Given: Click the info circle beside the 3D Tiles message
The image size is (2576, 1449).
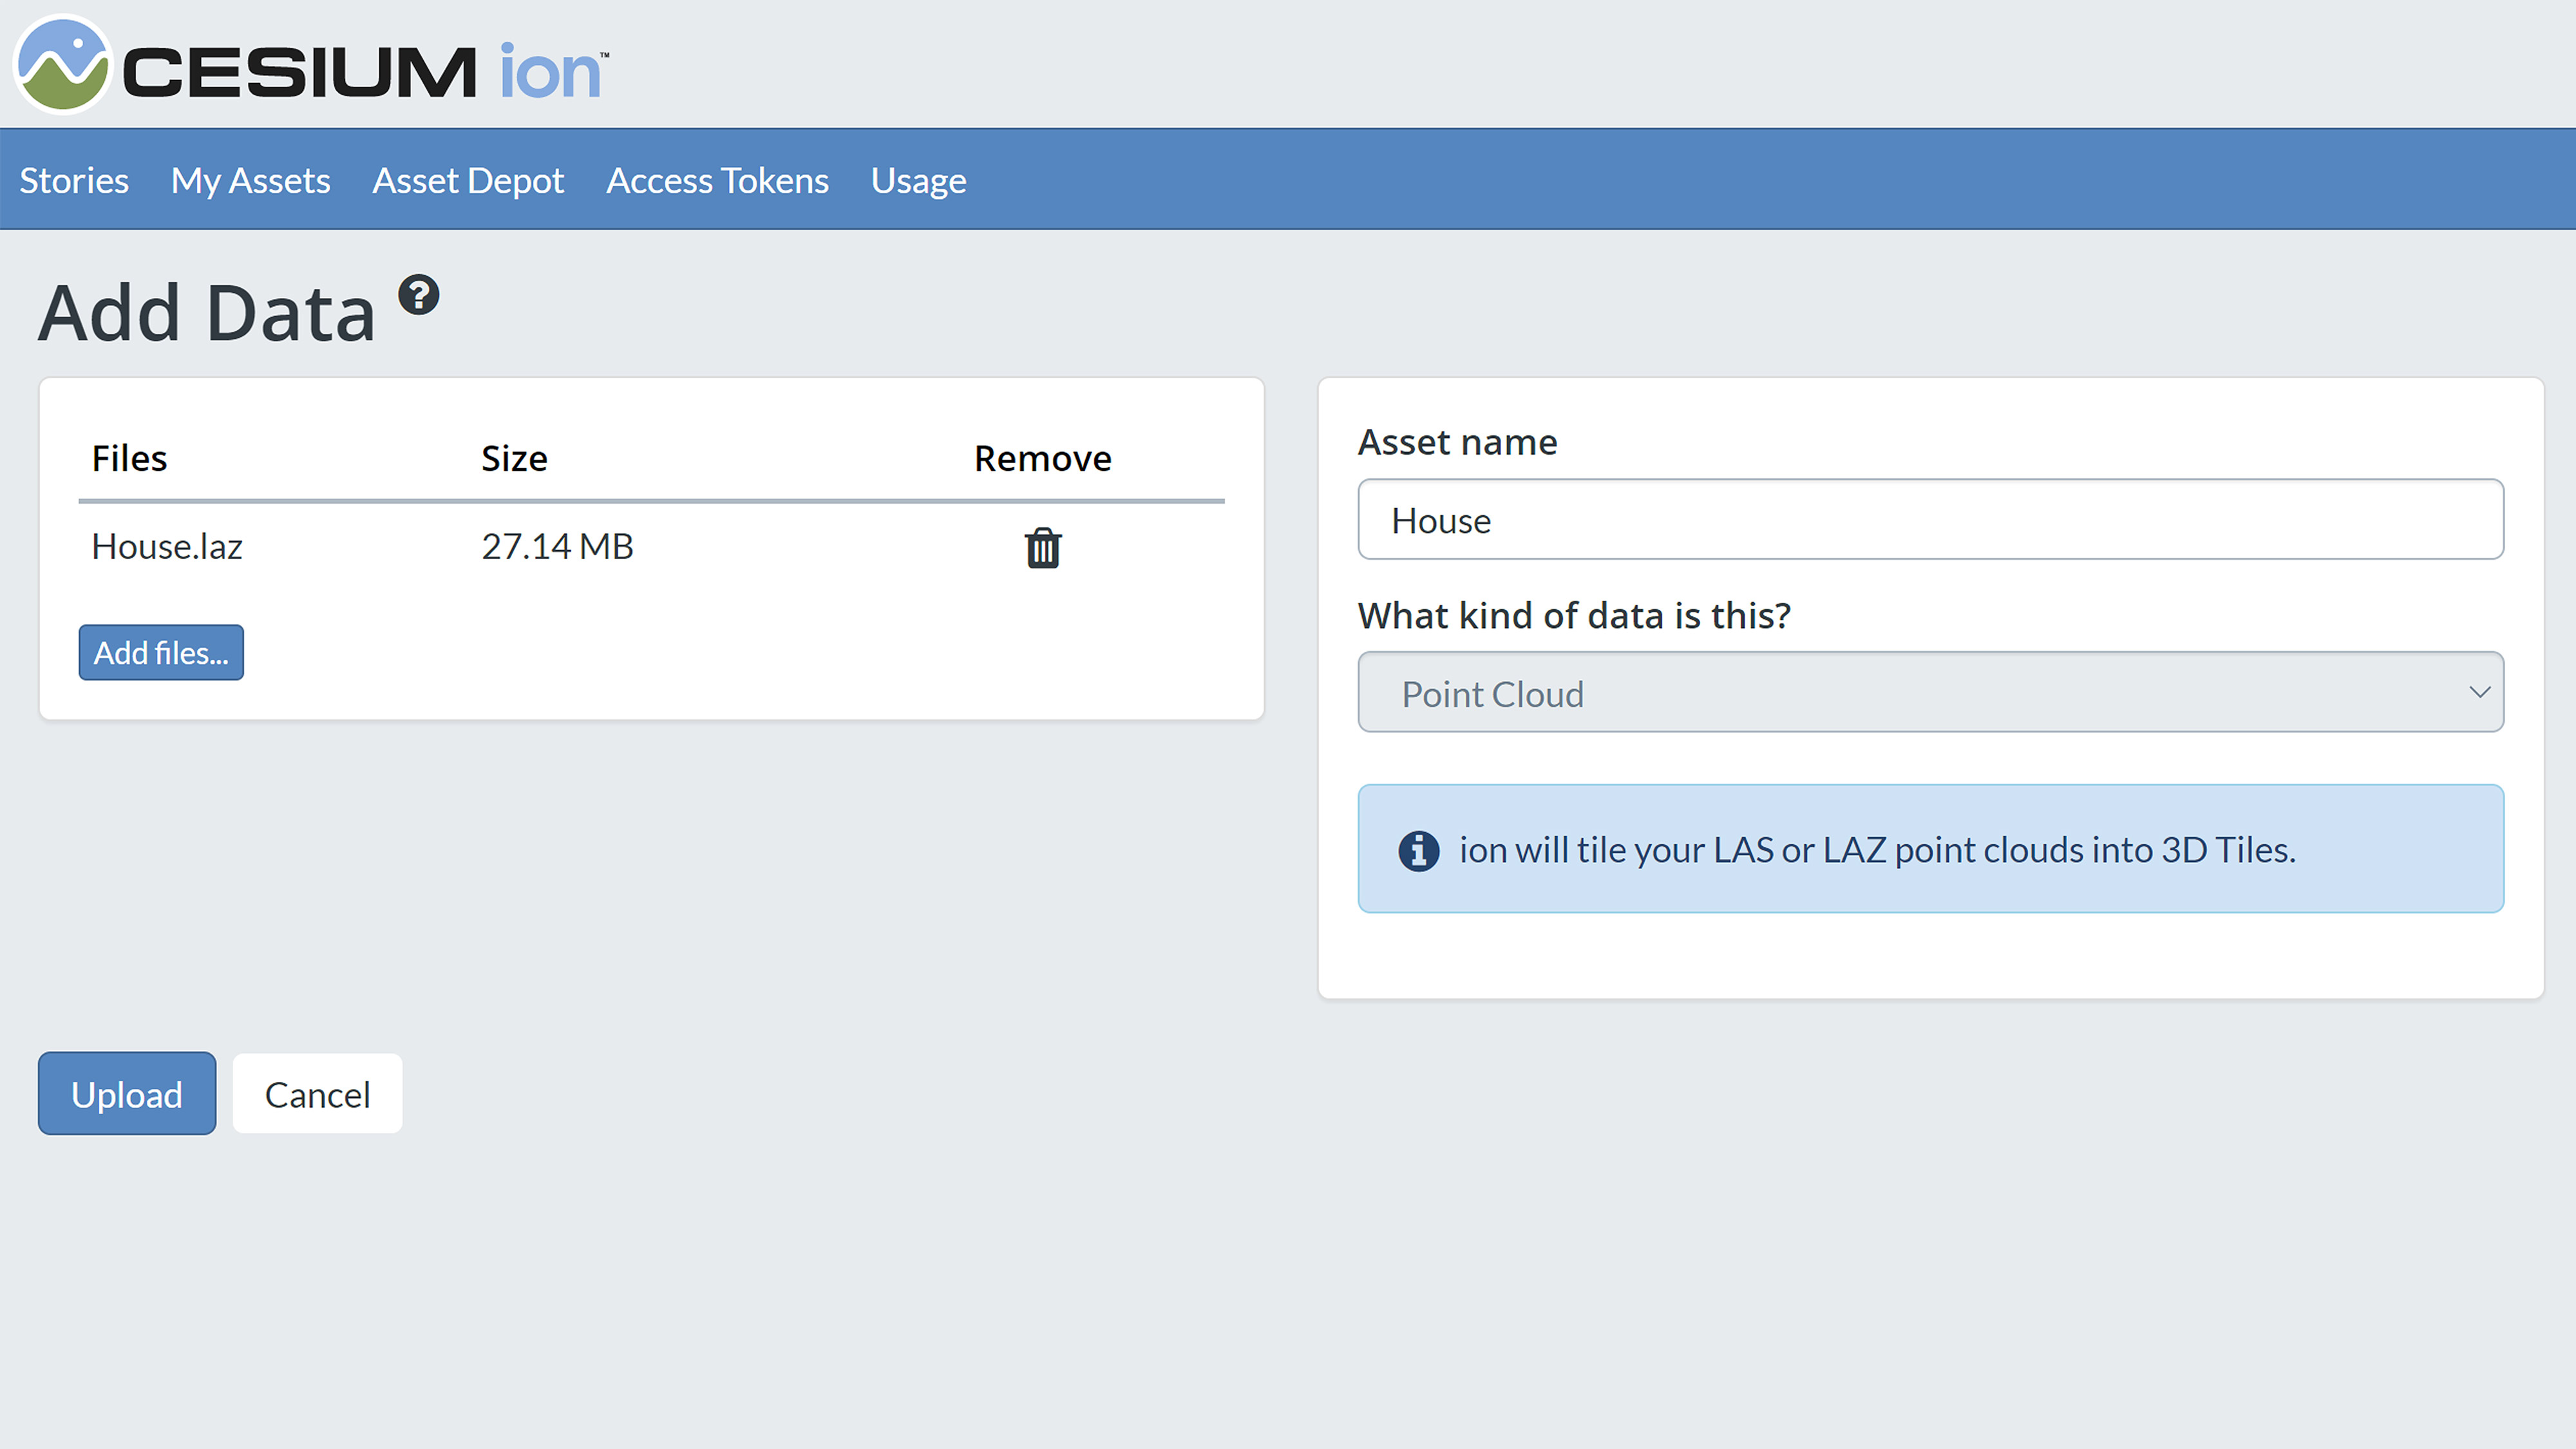Looking at the screenshot, I should point(1418,850).
